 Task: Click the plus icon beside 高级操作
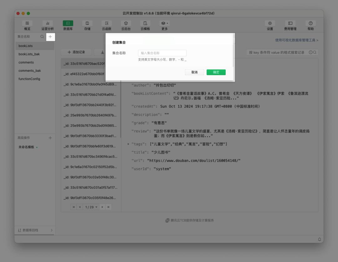click(x=50, y=138)
